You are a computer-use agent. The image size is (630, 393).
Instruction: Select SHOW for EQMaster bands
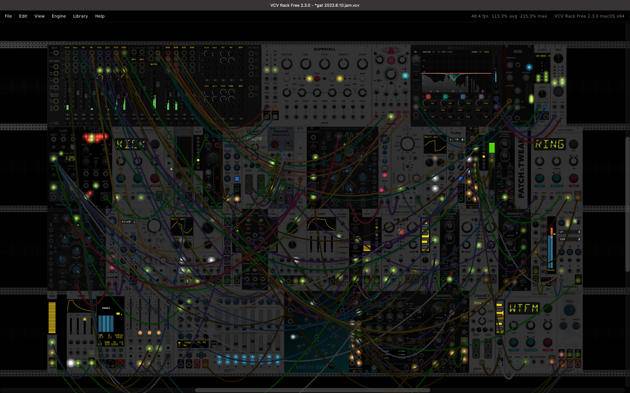pos(486,52)
